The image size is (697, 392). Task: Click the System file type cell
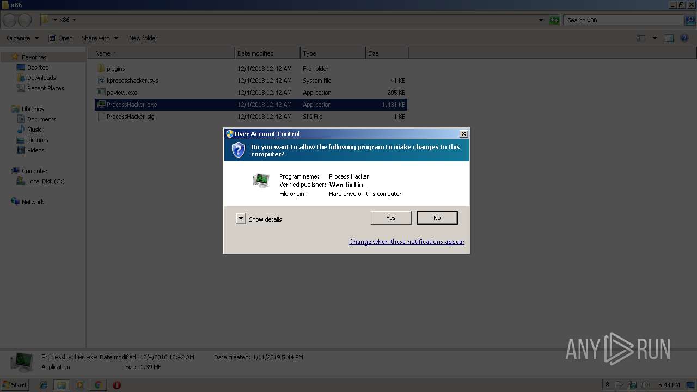tap(317, 81)
